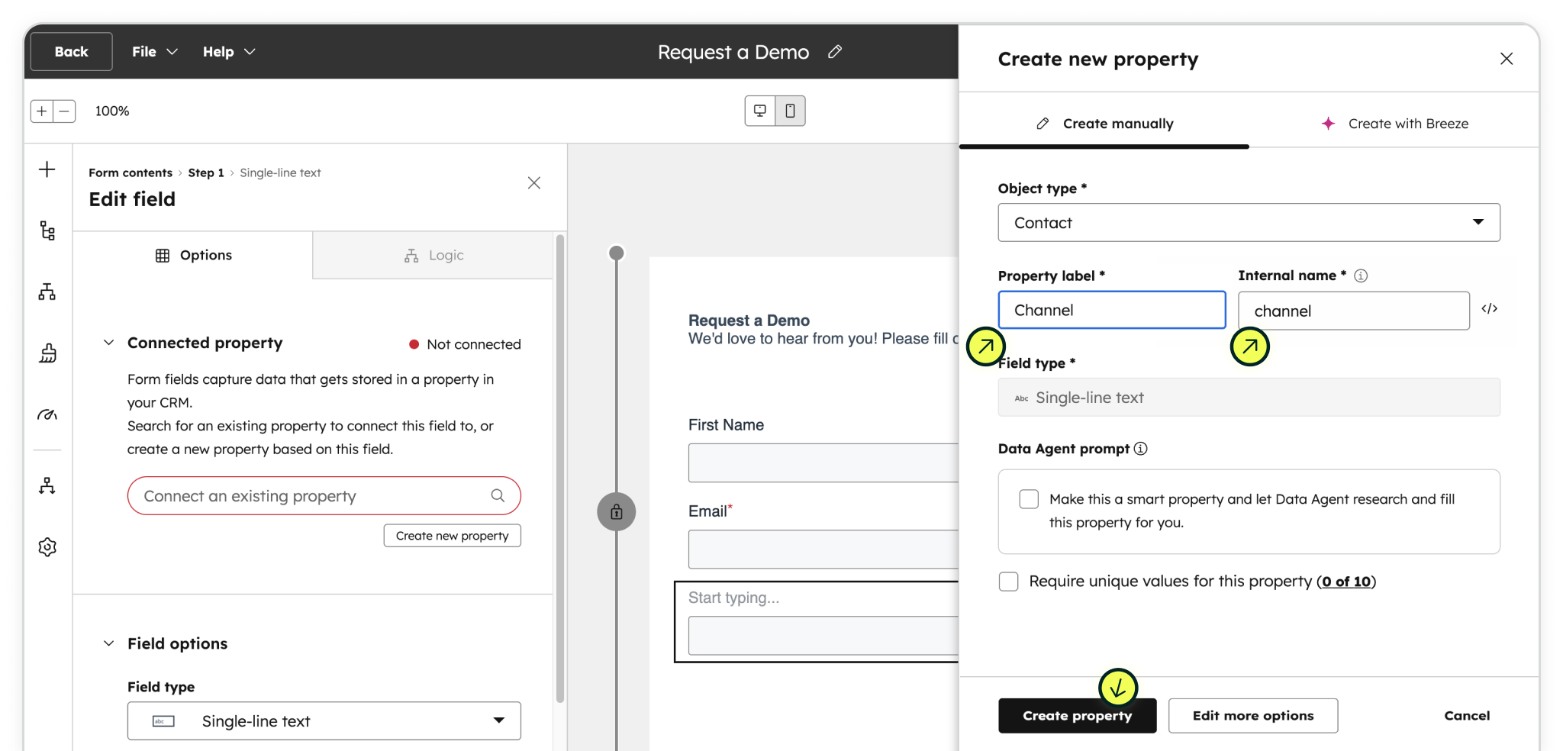Click the Breeze sparkle icon
Viewport: 1563px width, 751px height.
(1329, 124)
